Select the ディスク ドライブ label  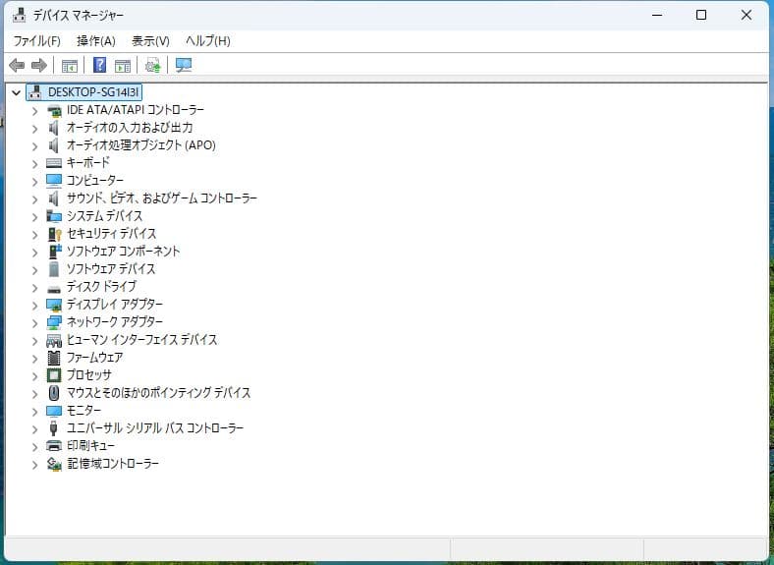[102, 287]
